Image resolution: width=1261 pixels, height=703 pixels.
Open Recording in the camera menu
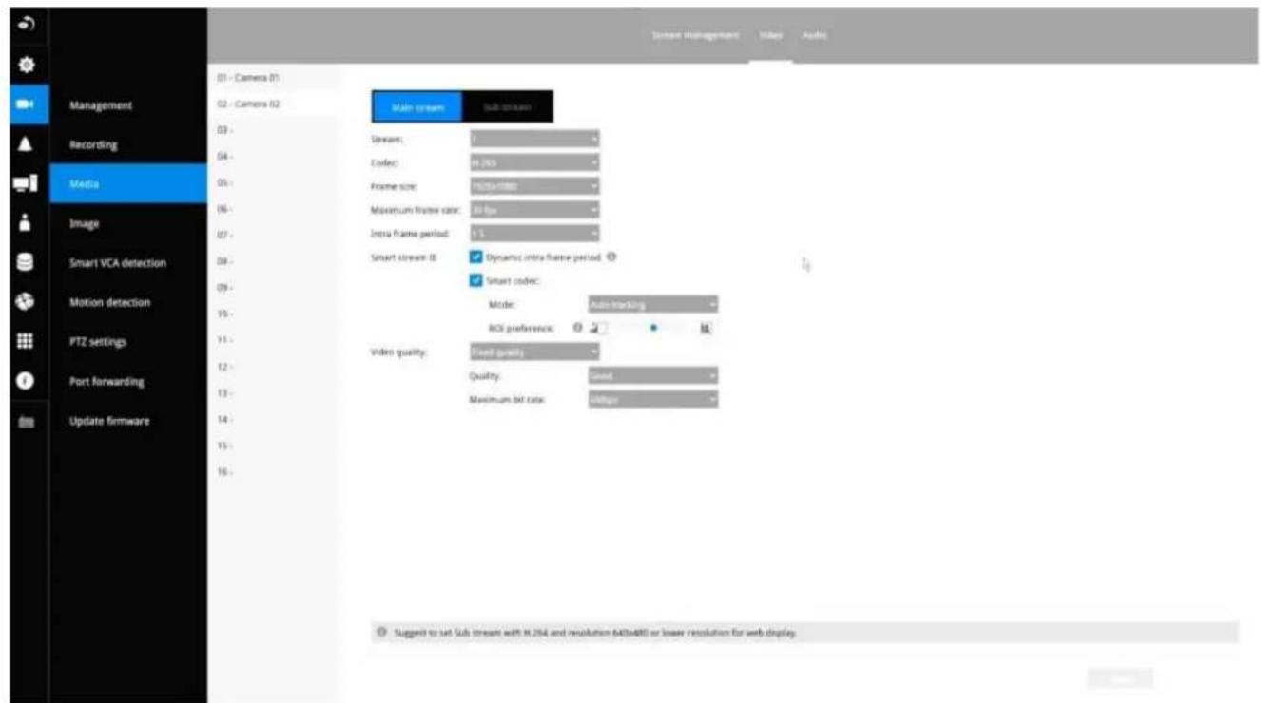(x=128, y=144)
